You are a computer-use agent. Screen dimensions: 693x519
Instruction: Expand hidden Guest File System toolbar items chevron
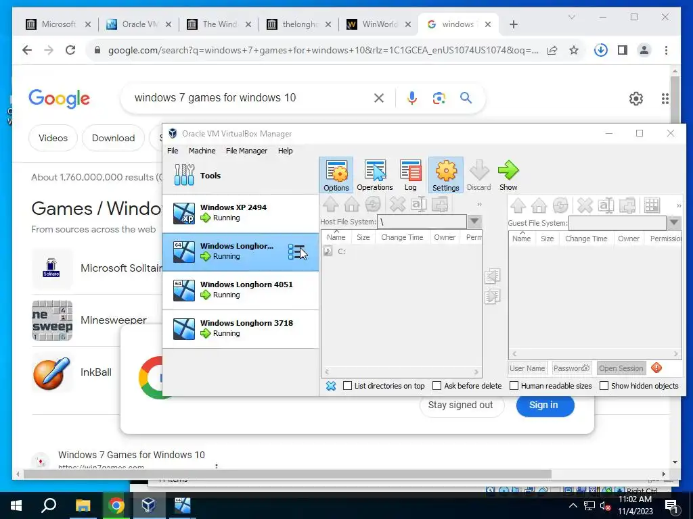[678, 205]
